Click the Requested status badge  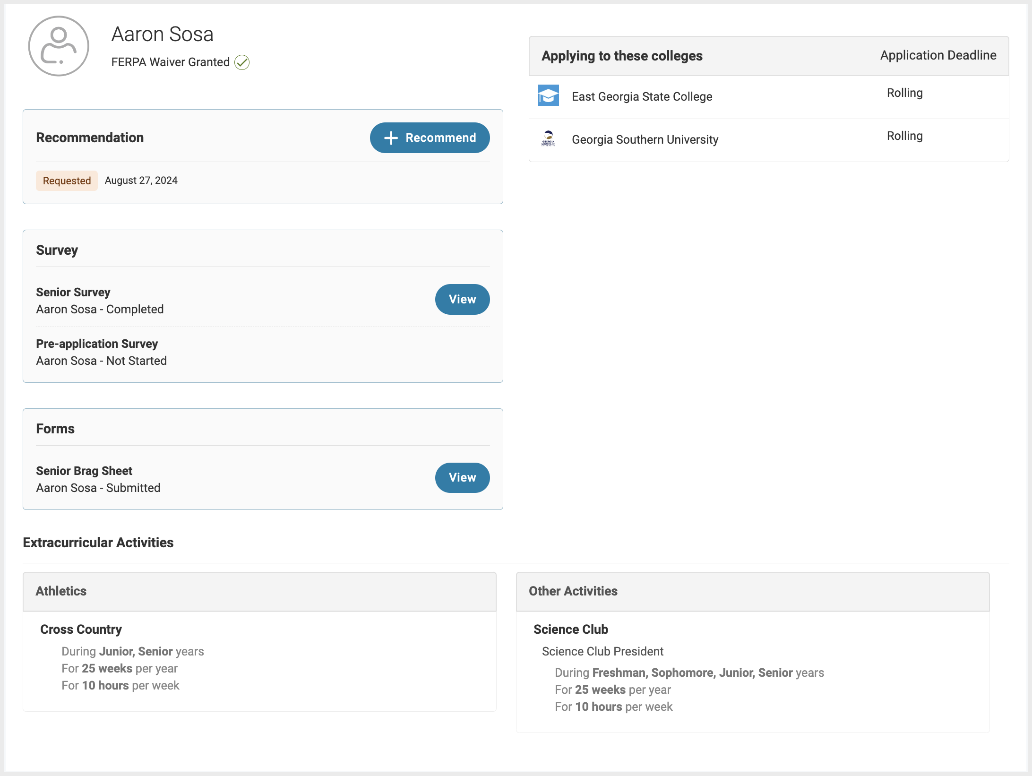pos(67,181)
